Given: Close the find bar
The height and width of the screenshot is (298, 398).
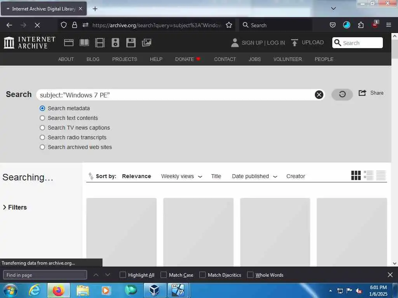Looking at the screenshot, I should pyautogui.click(x=390, y=275).
